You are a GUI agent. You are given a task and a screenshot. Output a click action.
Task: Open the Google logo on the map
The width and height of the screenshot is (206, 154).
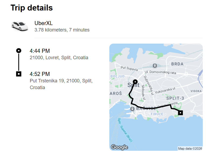point(119,147)
